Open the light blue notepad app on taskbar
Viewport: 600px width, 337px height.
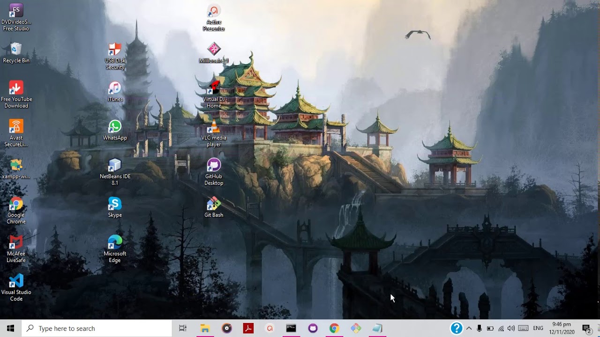(x=377, y=328)
